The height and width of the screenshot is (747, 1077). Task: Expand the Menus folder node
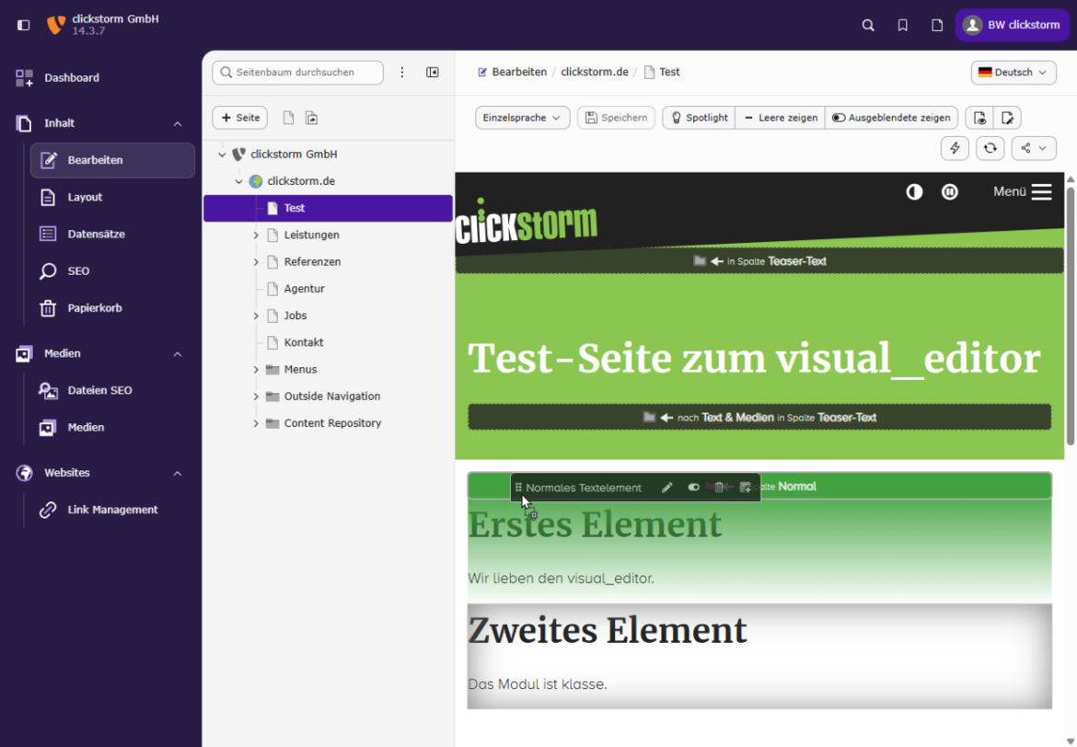(x=256, y=370)
